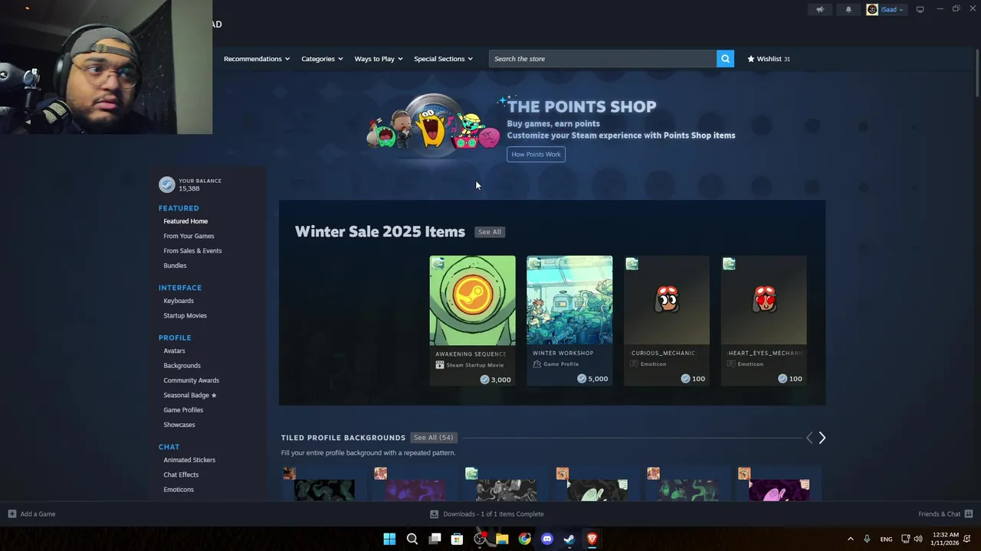981x551 pixels.
Task: Open From Sales & Events section
Action: [192, 251]
